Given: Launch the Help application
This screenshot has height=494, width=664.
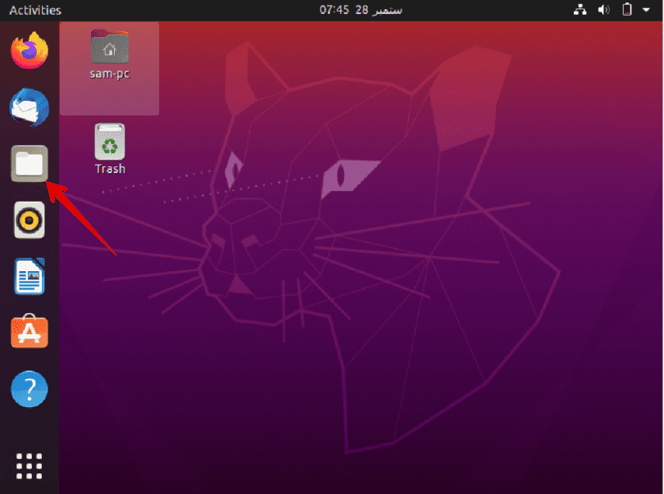Looking at the screenshot, I should pos(29,389).
